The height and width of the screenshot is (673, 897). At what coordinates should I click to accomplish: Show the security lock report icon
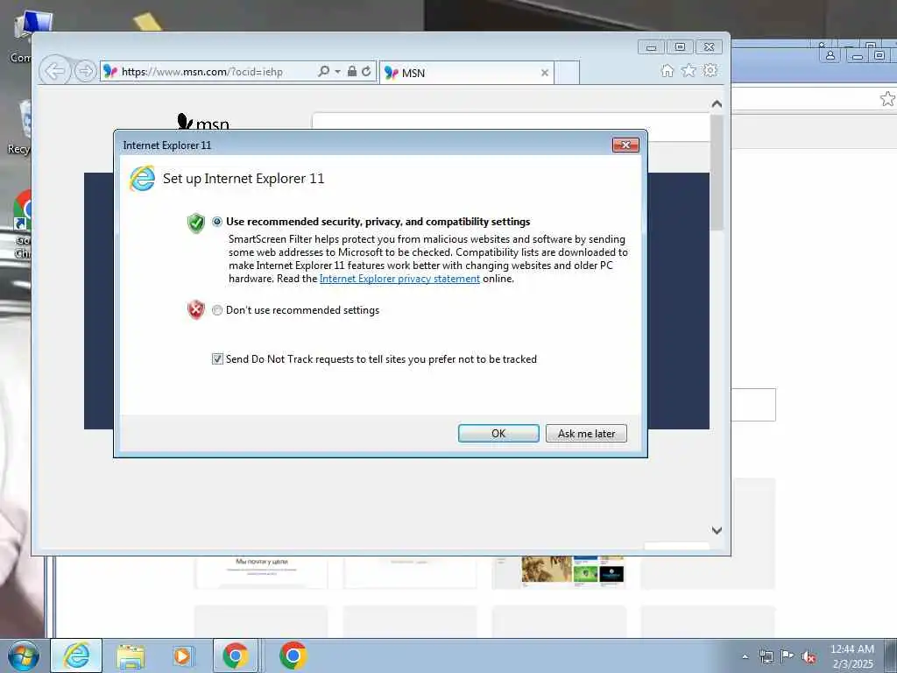click(352, 71)
